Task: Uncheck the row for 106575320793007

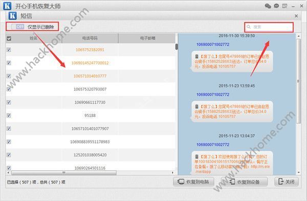Action: point(9,89)
